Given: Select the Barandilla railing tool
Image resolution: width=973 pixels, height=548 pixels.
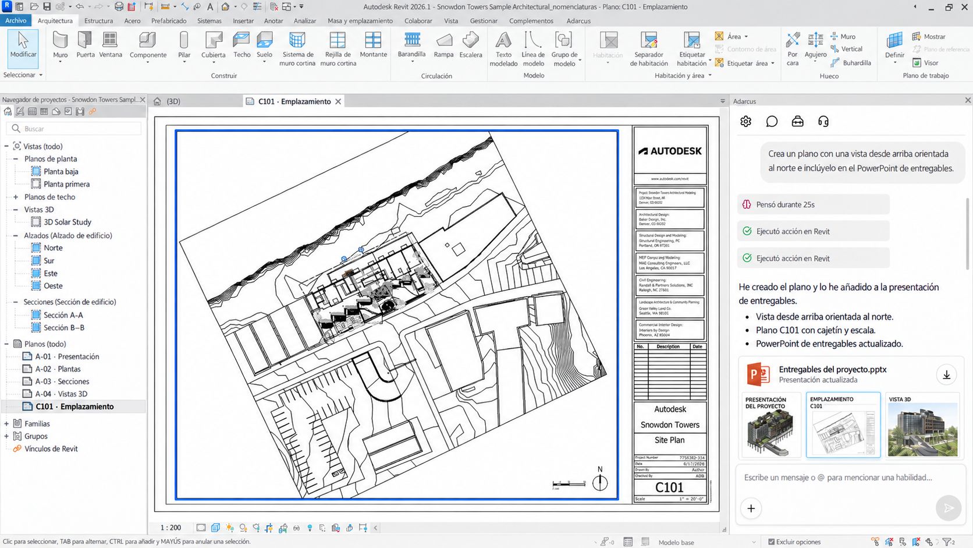Looking at the screenshot, I should pyautogui.click(x=411, y=45).
